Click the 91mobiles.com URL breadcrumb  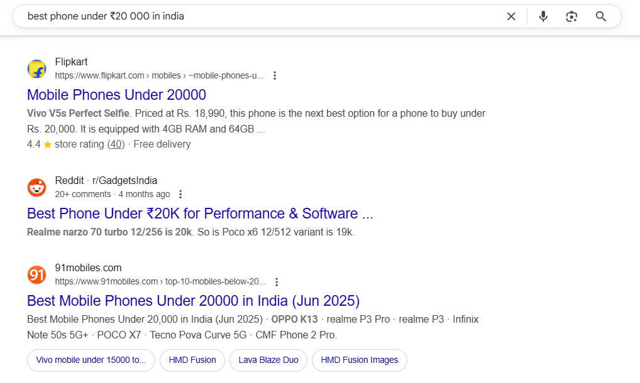tap(160, 281)
